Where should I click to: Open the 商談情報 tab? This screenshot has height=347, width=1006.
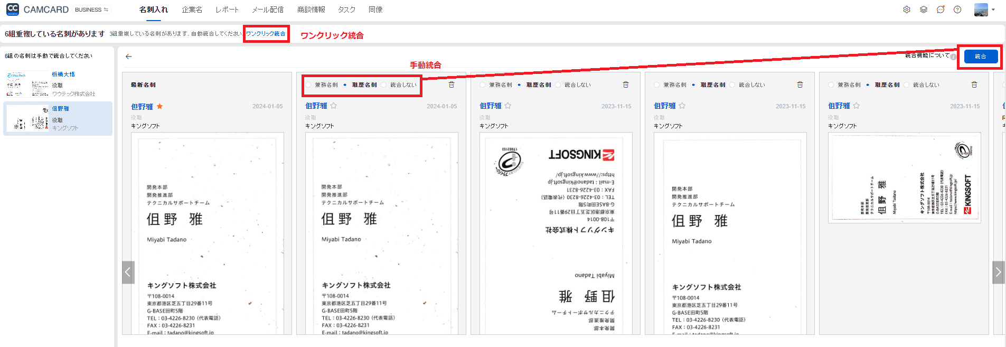coord(311,10)
